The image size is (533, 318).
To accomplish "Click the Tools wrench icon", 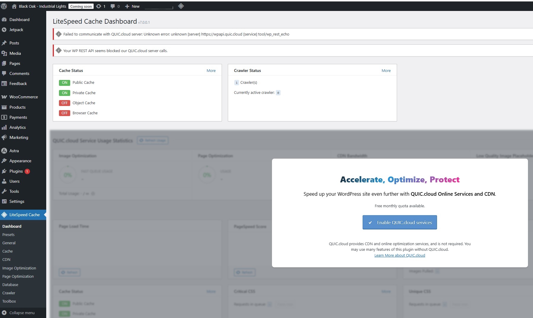I will (4, 191).
